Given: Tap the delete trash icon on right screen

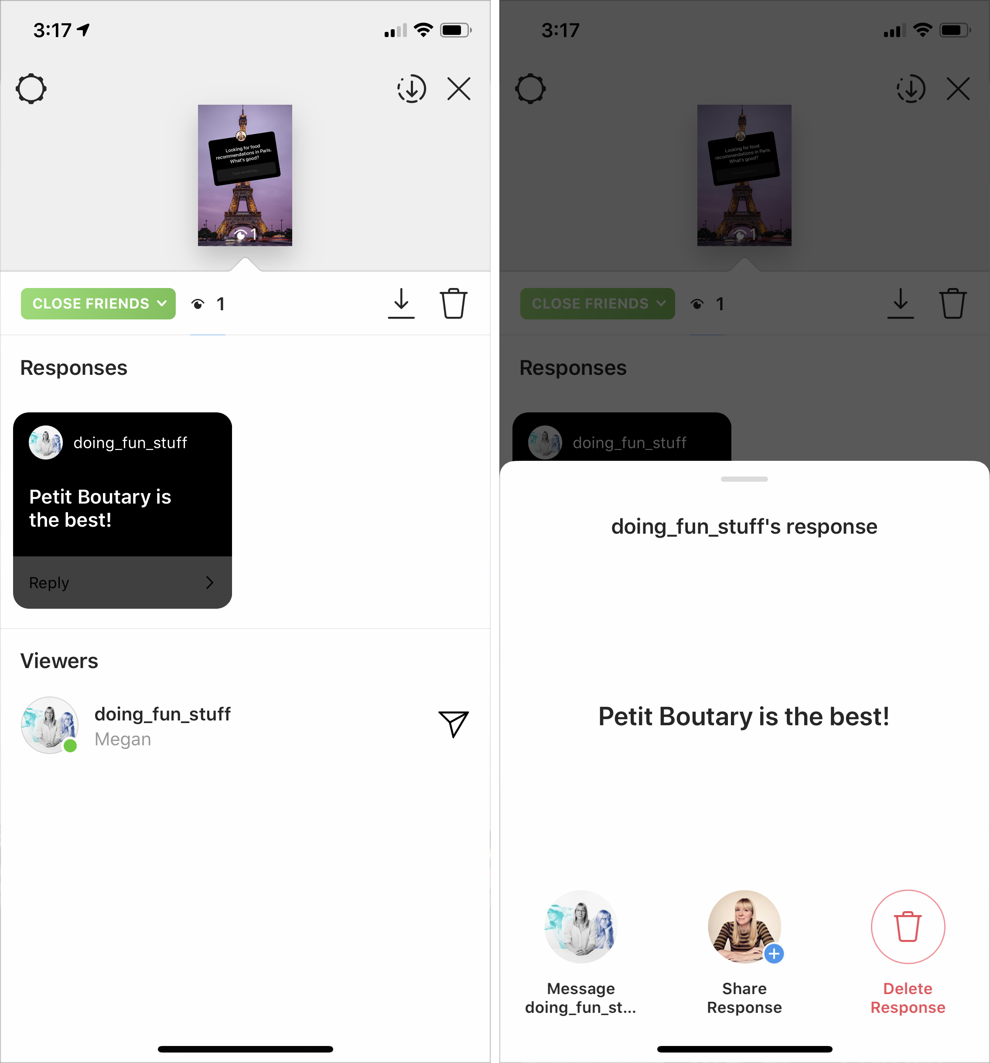Looking at the screenshot, I should (907, 926).
